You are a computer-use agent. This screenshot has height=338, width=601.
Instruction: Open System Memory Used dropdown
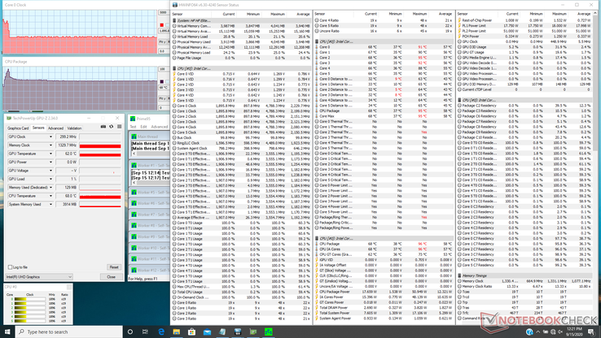[x=50, y=204]
